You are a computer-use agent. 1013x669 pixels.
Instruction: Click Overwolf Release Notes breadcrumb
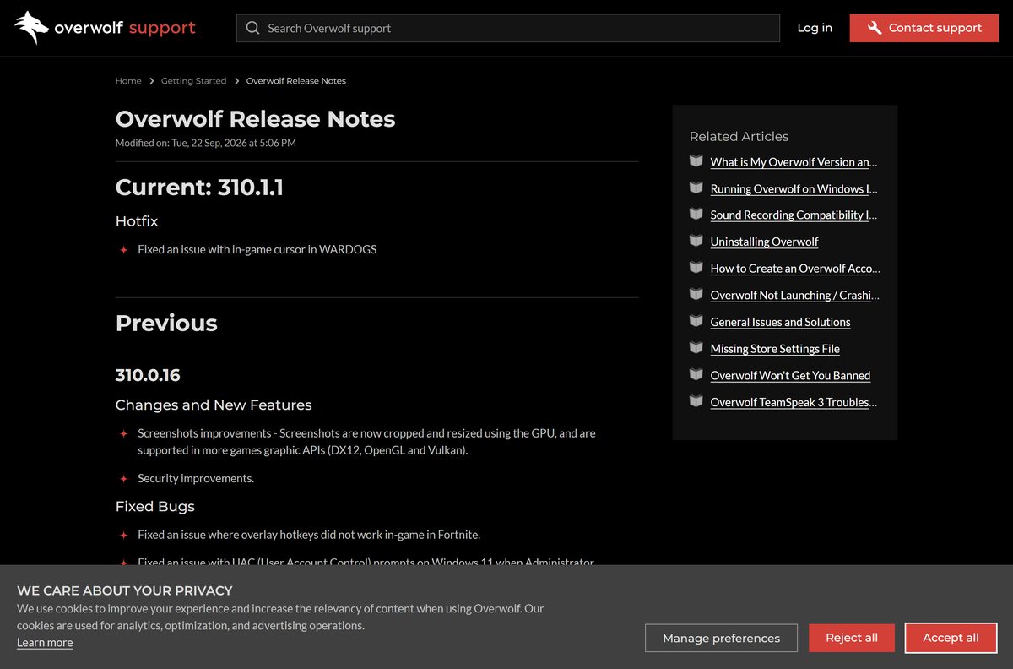click(296, 81)
